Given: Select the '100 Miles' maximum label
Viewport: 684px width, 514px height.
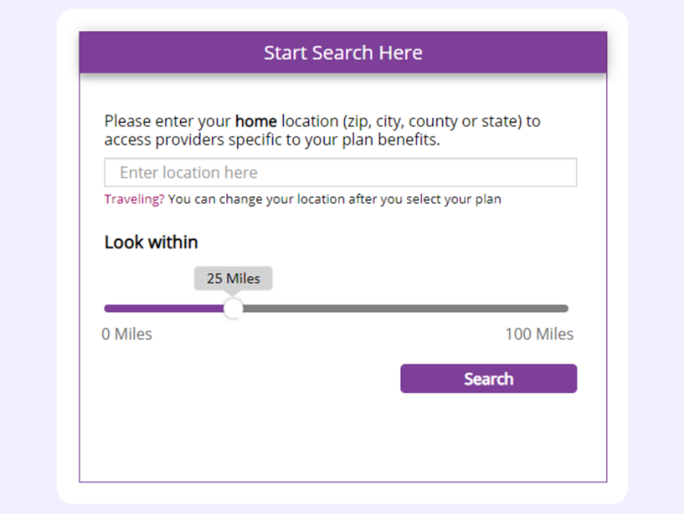Looking at the screenshot, I should tap(539, 334).
